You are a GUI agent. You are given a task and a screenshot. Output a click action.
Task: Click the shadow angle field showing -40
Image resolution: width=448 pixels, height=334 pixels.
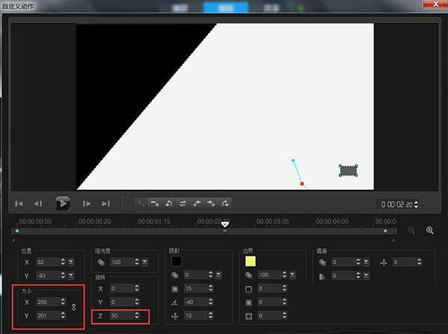coord(196,302)
